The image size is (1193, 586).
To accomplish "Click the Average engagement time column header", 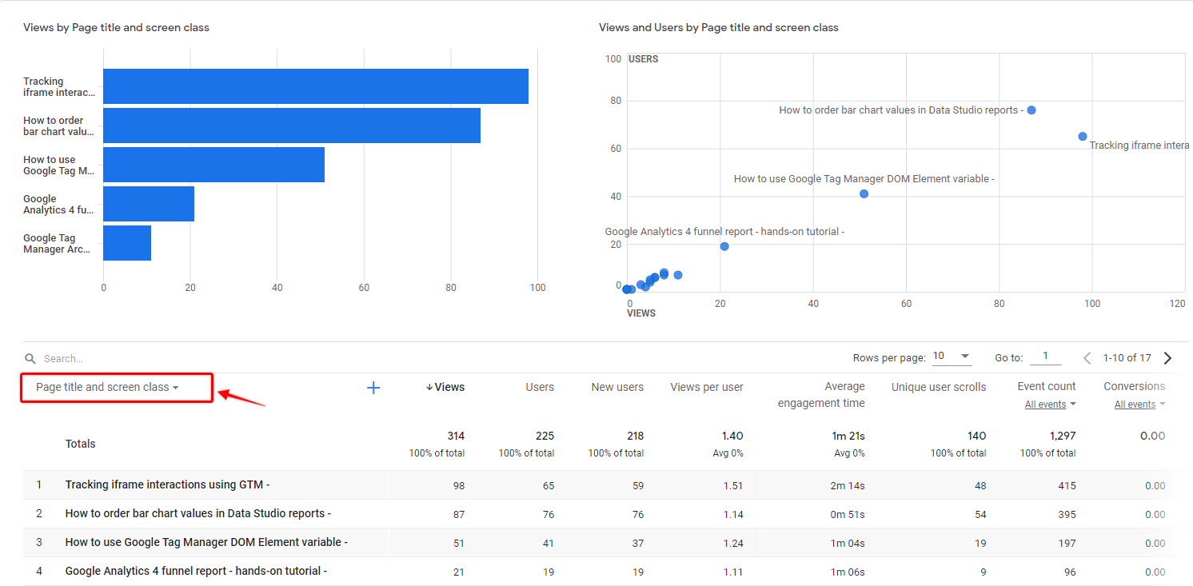I will tap(821, 394).
